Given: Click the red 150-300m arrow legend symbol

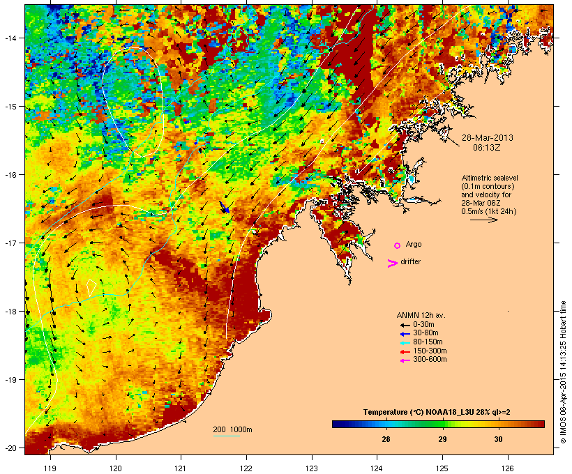Looking at the screenshot, I should pyautogui.click(x=405, y=351).
